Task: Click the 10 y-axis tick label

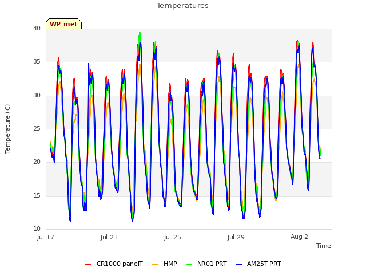Action: [x=37, y=229]
